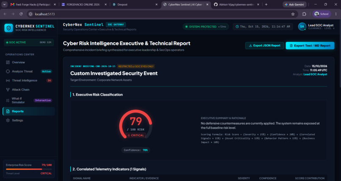The width and height of the screenshot is (341, 181).
Task: Open Analyze Threat in sidebar
Action: (x=29, y=71)
